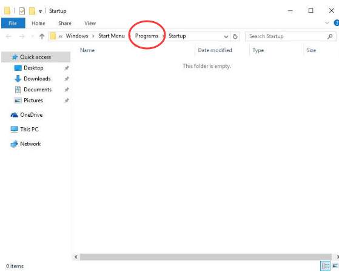Open OneDrive in the navigation pane

pos(31,115)
